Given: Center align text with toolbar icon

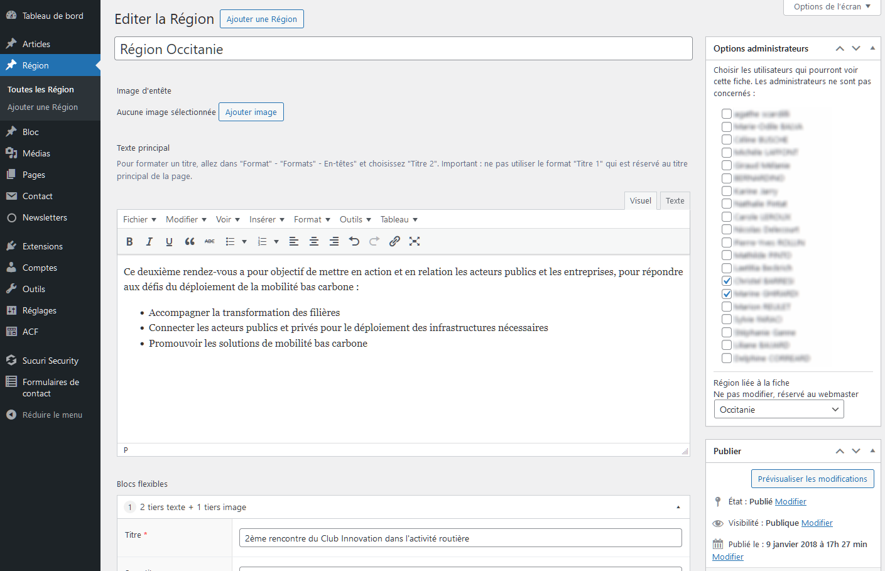Looking at the screenshot, I should click(x=314, y=241).
